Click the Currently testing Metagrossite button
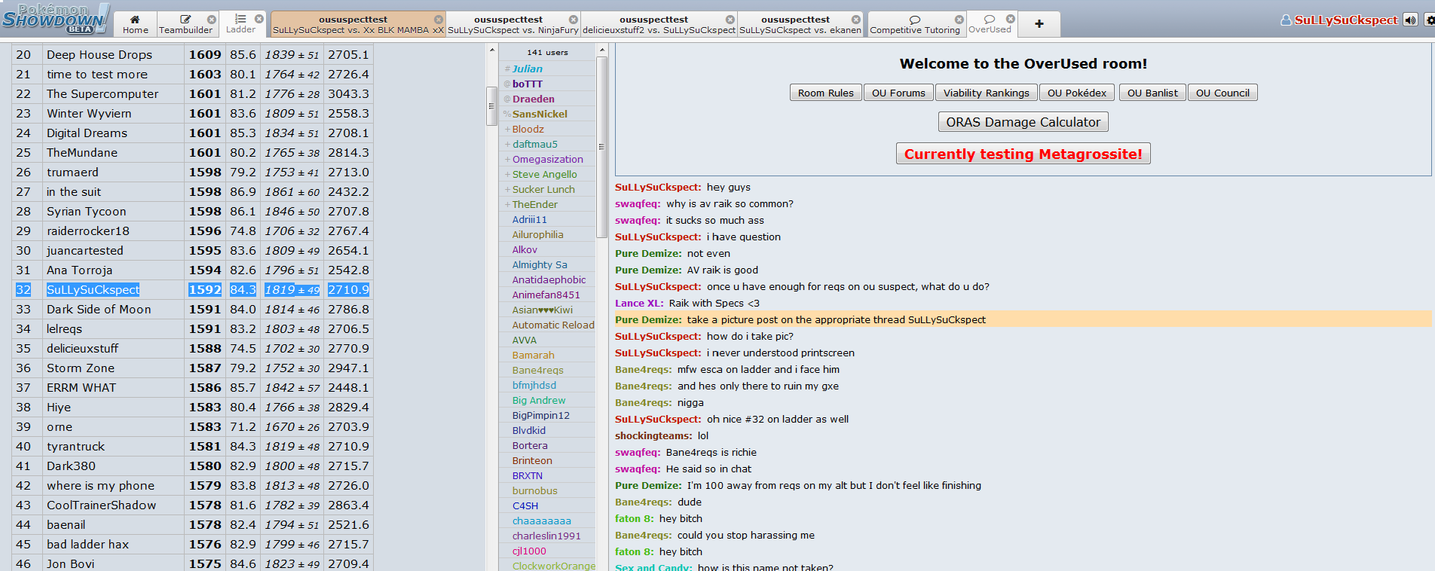The width and height of the screenshot is (1435, 571). tap(1023, 154)
